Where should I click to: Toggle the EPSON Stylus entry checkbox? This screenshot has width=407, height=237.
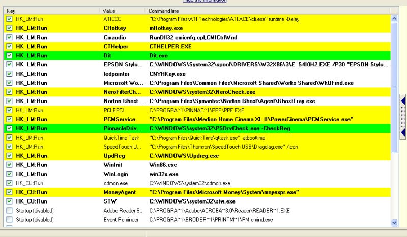click(9, 64)
